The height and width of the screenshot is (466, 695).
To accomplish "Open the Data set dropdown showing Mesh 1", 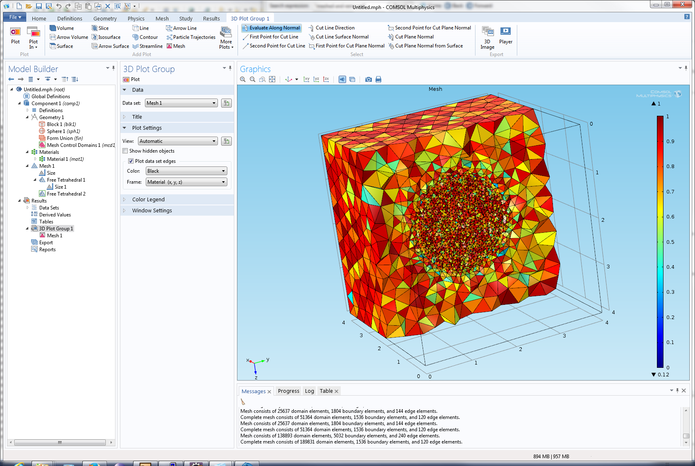I will (x=181, y=103).
